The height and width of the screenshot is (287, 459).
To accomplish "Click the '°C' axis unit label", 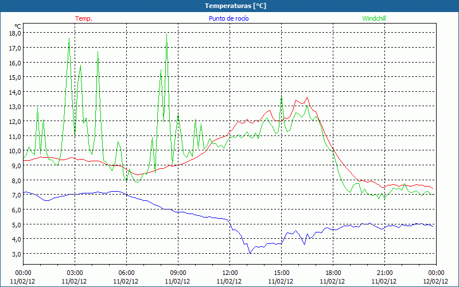I will coord(18,26).
